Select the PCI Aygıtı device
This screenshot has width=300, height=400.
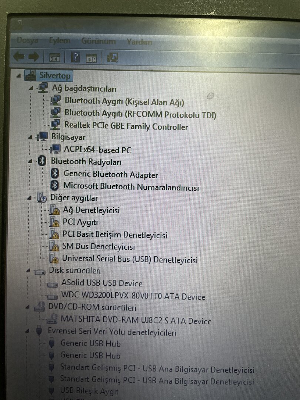(x=80, y=222)
